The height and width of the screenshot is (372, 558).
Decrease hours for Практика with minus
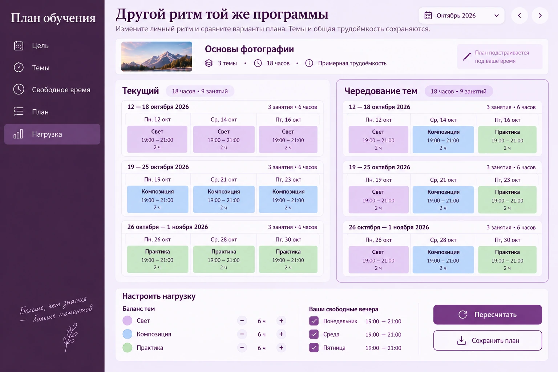[x=242, y=348]
